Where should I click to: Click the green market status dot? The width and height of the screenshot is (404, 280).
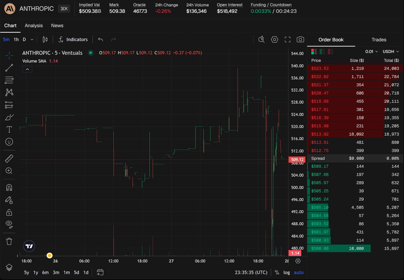(x=90, y=53)
